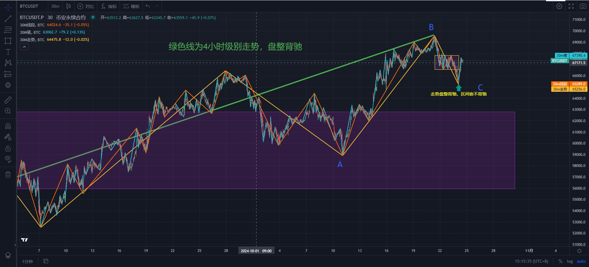The width and height of the screenshot is (589, 267).
Task: Collapse the left drawing toolbar arrow
Action: [15, 245]
